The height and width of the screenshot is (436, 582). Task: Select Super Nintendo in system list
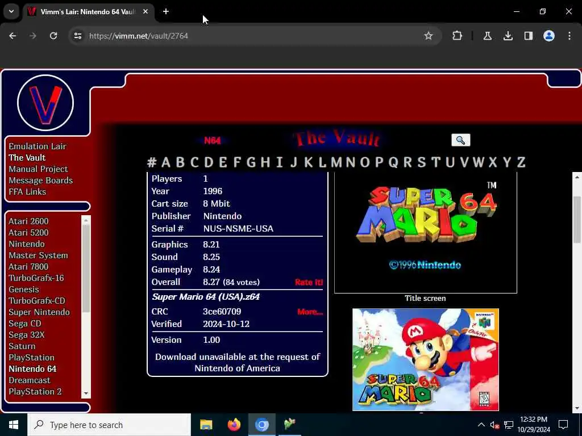(39, 312)
